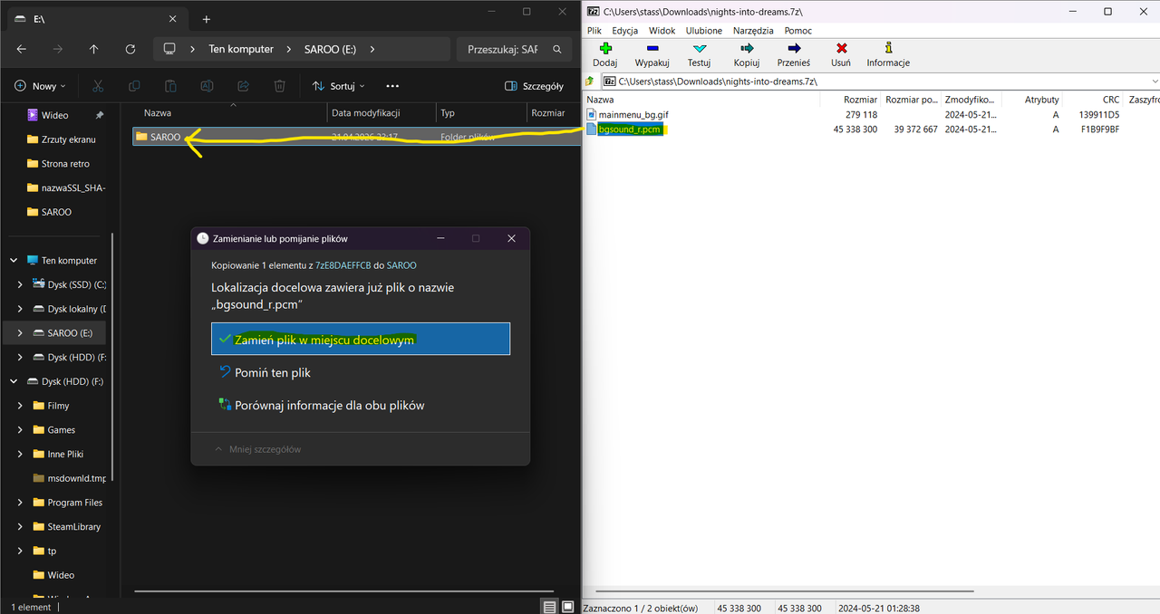
Task: Click Ten komputer breadcrumb in address bar
Action: click(x=241, y=49)
